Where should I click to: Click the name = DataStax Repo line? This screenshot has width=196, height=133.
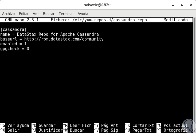(49, 34)
